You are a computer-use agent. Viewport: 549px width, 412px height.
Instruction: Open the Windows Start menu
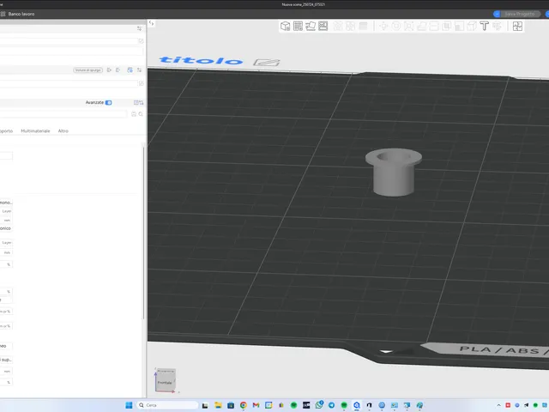pos(129,405)
